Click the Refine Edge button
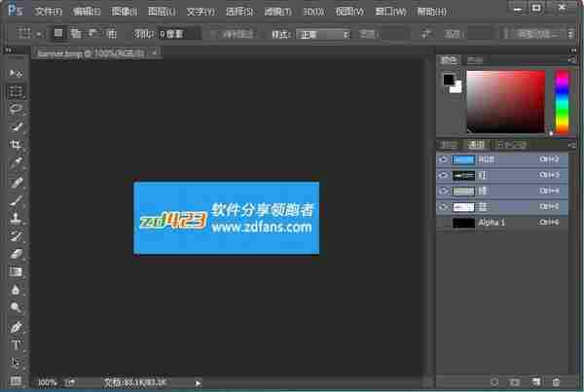The height and width of the screenshot is (392, 584). (x=538, y=35)
